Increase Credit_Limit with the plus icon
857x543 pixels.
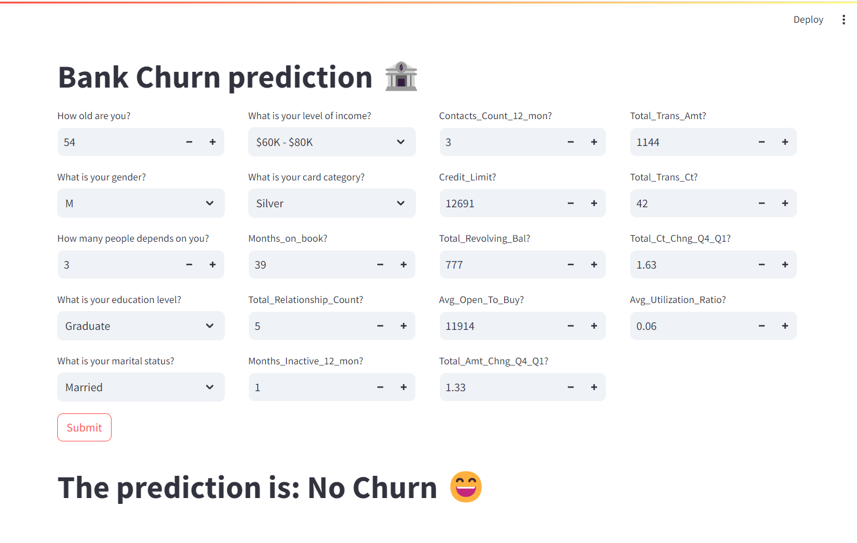[594, 203]
